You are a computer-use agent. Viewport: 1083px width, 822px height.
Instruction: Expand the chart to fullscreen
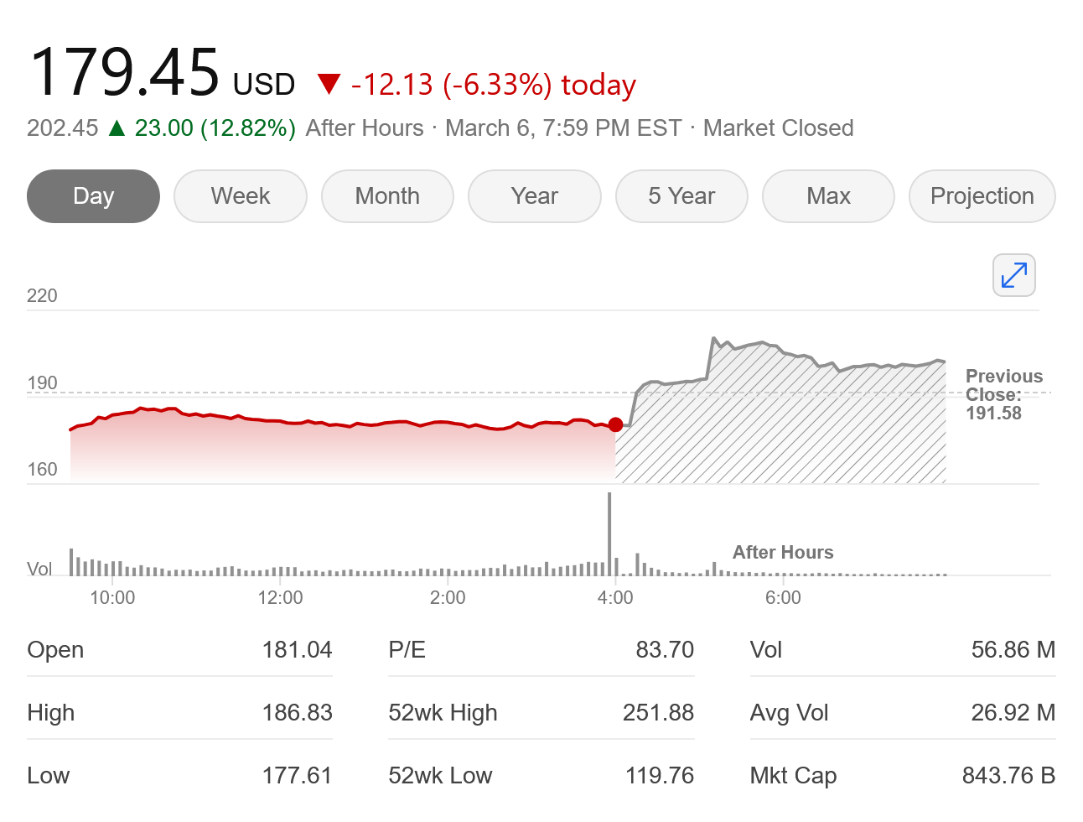[1013, 275]
